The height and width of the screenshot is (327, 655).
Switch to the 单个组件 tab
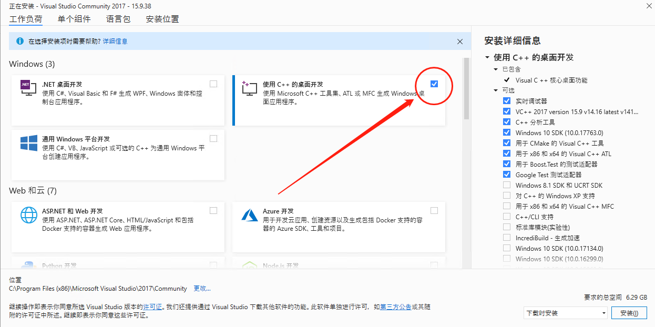point(74,19)
